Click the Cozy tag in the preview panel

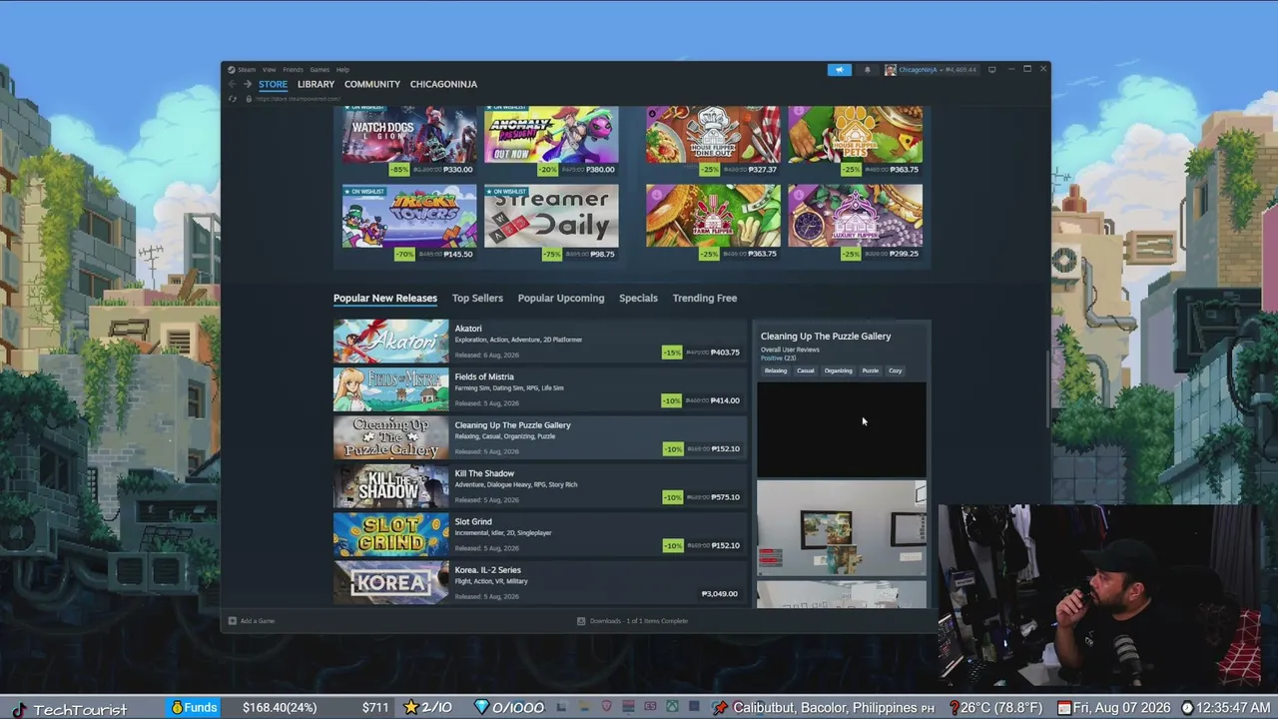coord(896,370)
